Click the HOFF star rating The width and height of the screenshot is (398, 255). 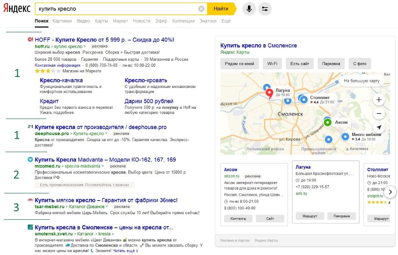(48, 71)
